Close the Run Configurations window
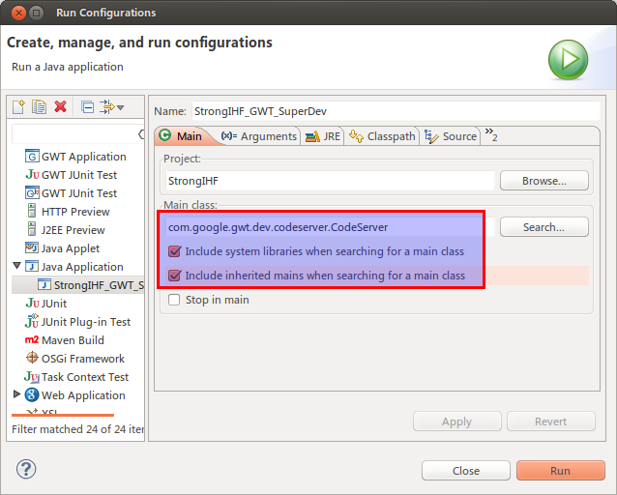This screenshot has height=495, width=617. point(18,13)
